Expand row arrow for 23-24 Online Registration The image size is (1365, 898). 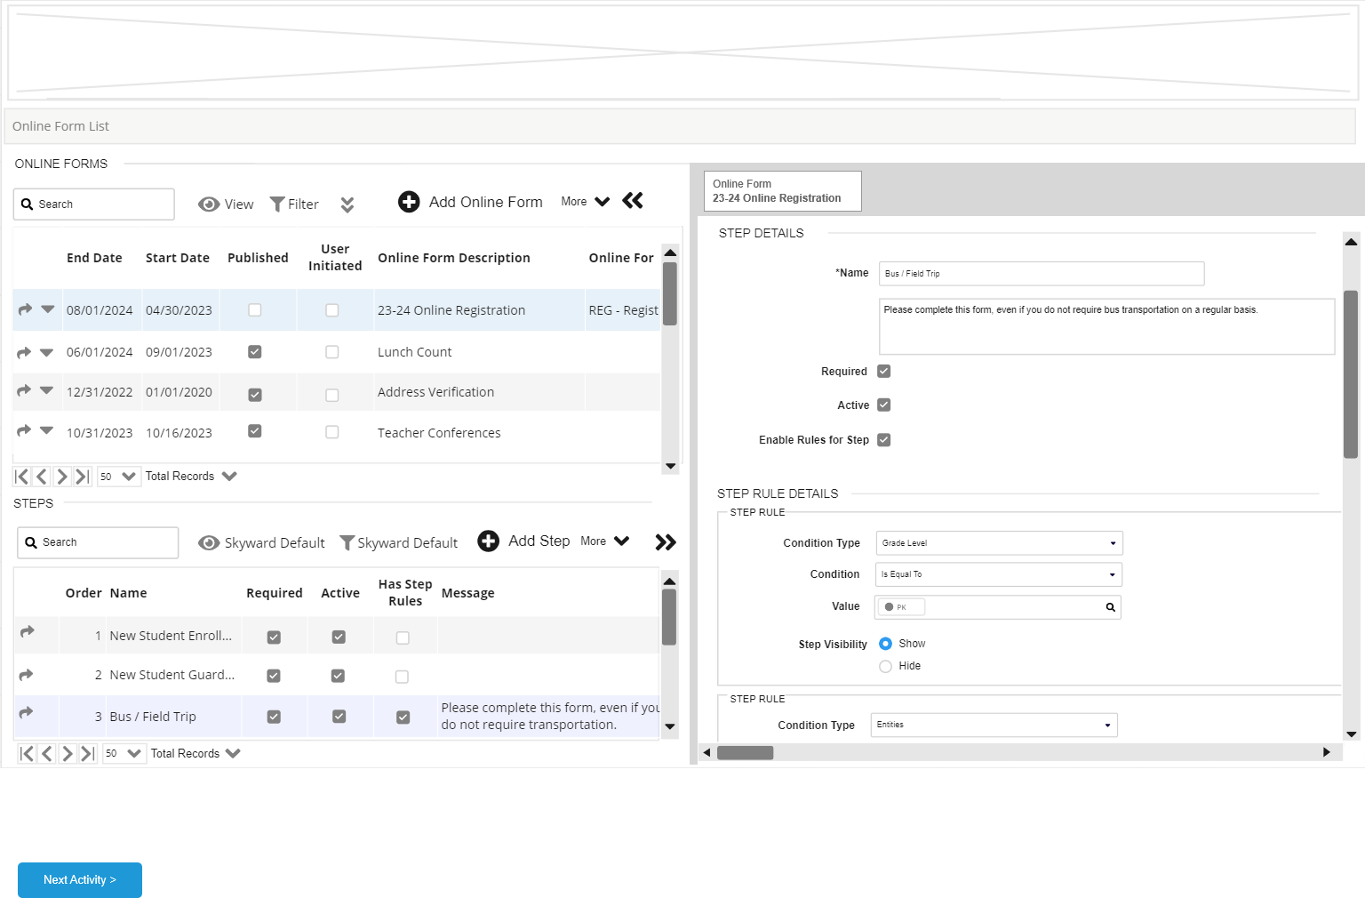coord(48,309)
